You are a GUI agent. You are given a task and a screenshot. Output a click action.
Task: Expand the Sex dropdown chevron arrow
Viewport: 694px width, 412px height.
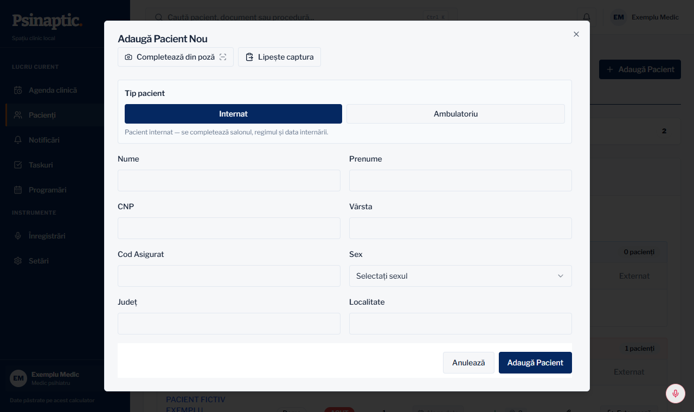pyautogui.click(x=561, y=276)
